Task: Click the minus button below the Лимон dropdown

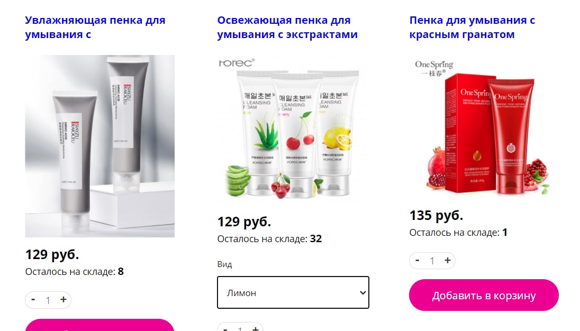Action: point(225,328)
